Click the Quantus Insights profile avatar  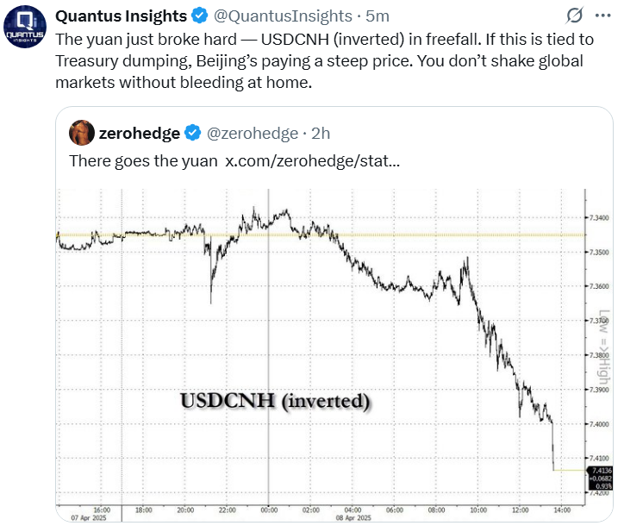pyautogui.click(x=25, y=27)
